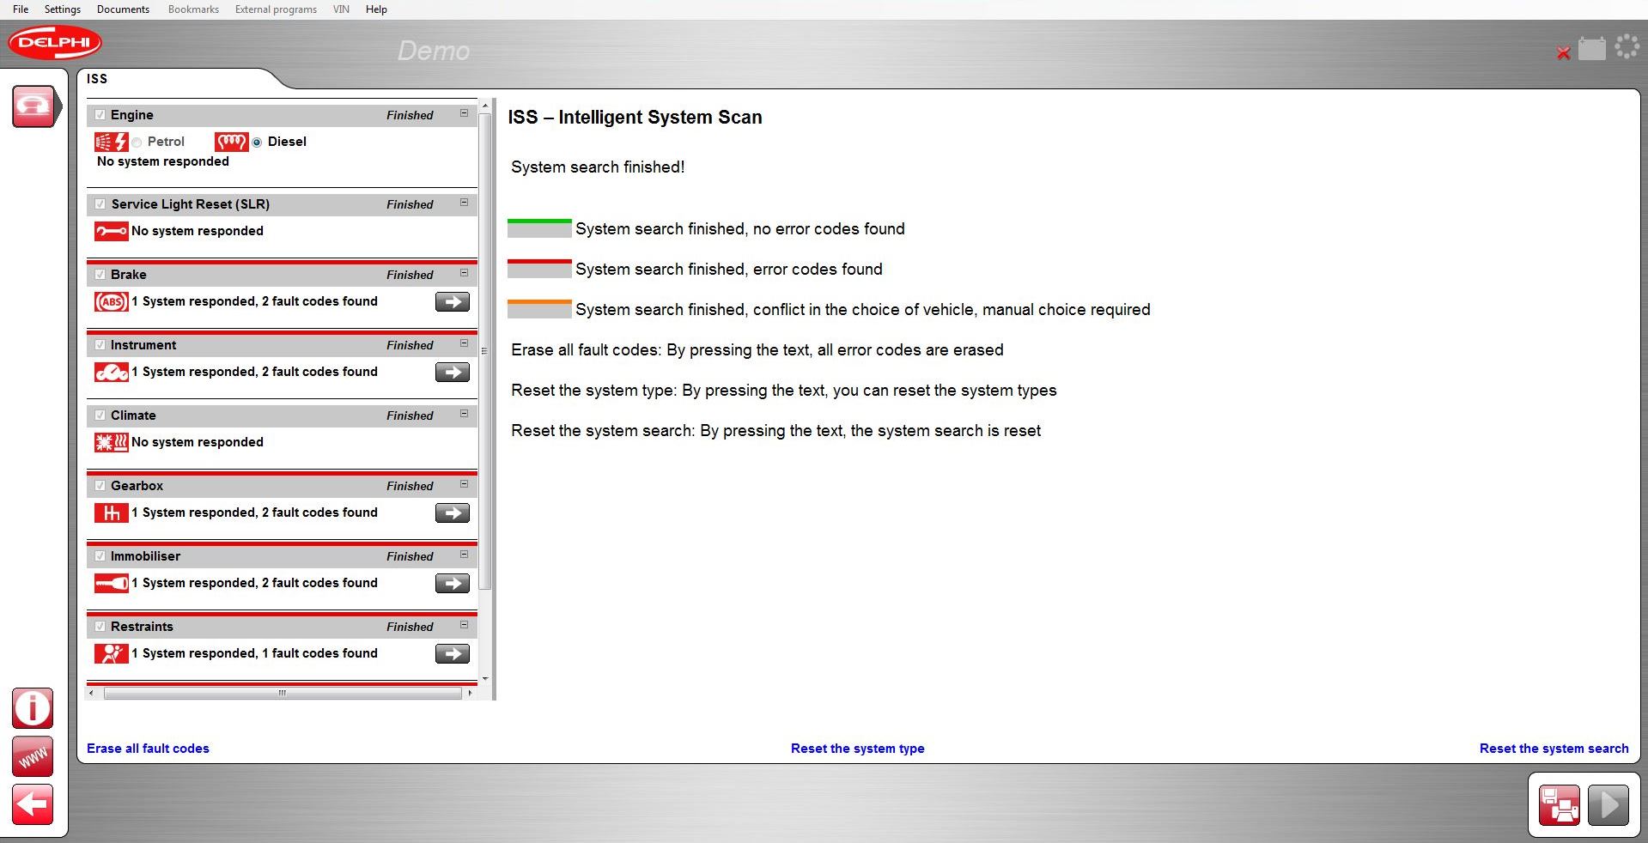Collapse the Engine section
Viewport: 1648px width, 843px height.
[464, 113]
